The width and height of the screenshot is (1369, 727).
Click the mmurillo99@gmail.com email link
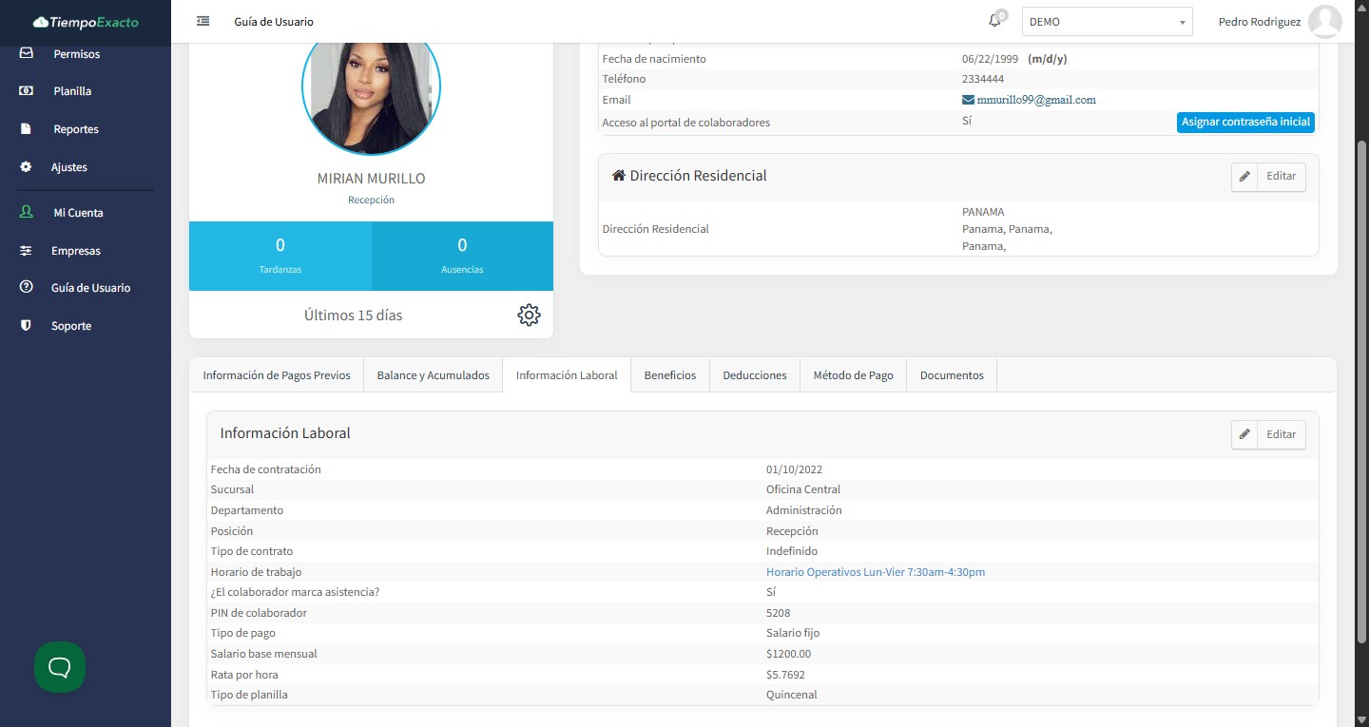coord(1035,100)
